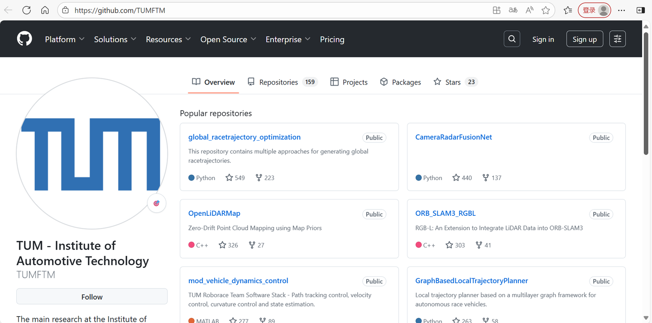
Task: Toggle the browser sidebar icon
Action: 641,10
